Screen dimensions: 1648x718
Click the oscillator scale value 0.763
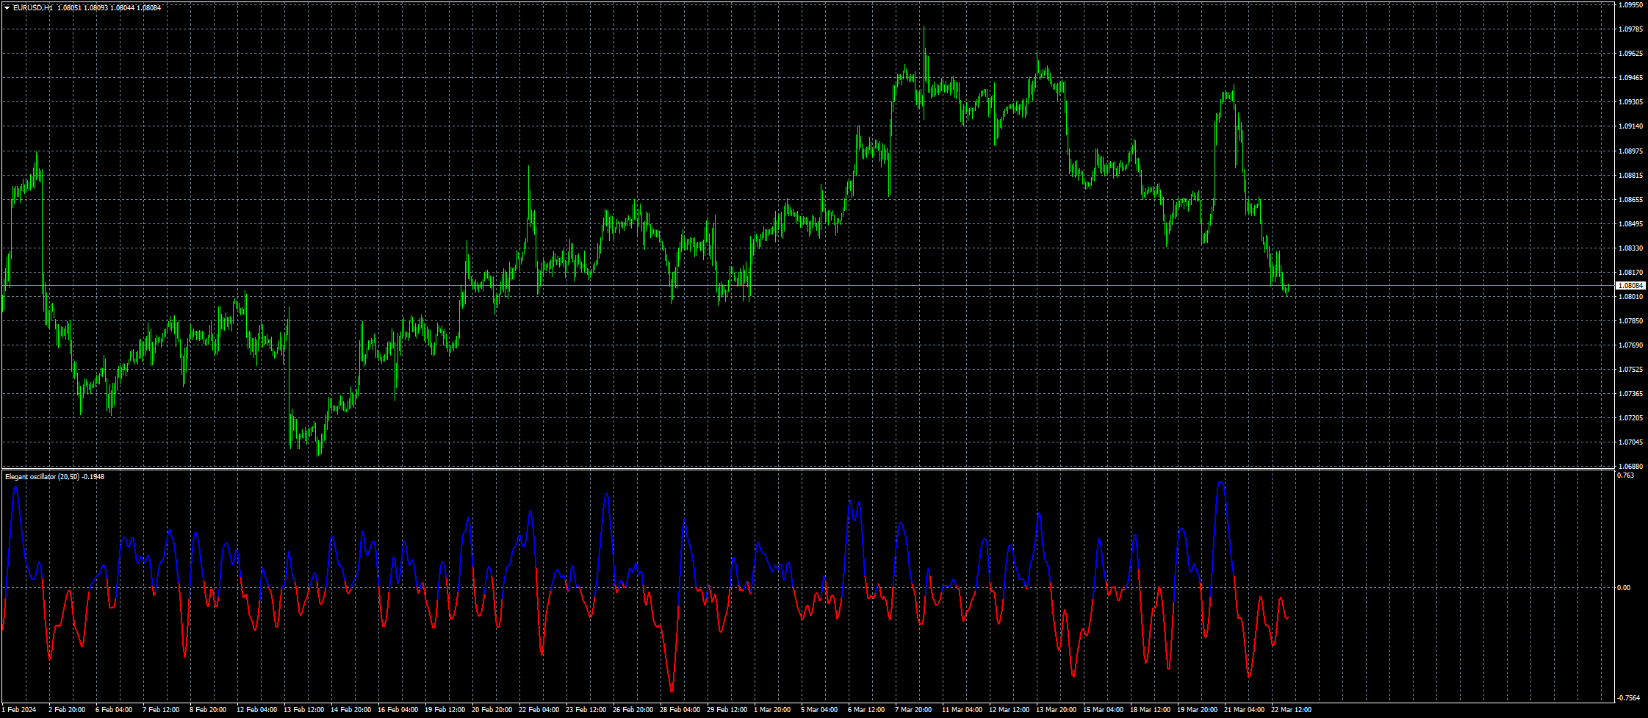1624,475
